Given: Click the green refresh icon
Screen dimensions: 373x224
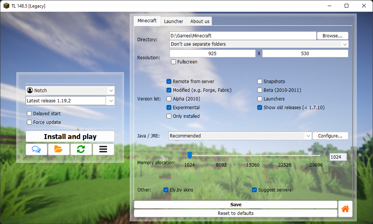Looking at the screenshot, I should (x=81, y=149).
